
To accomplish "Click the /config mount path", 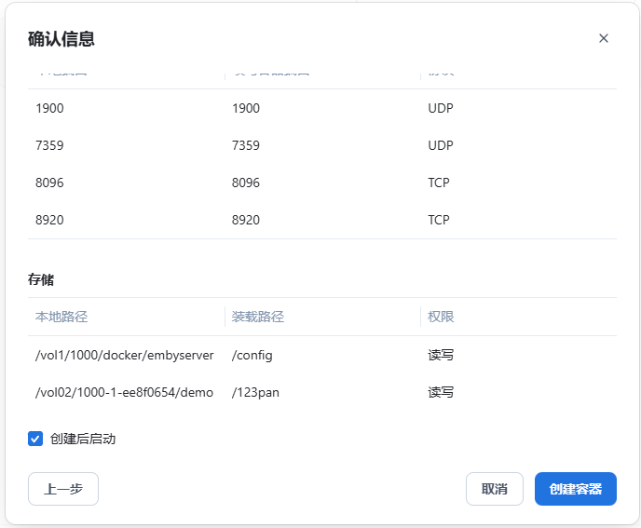I will tap(252, 355).
